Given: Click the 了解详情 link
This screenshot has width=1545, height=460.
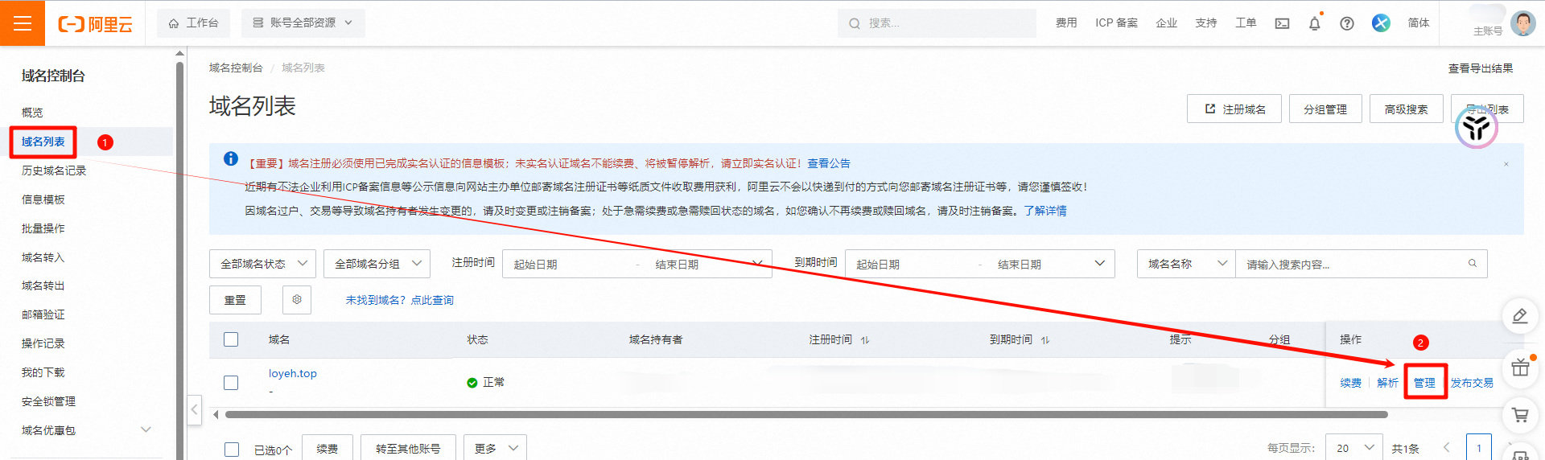Looking at the screenshot, I should [1045, 211].
